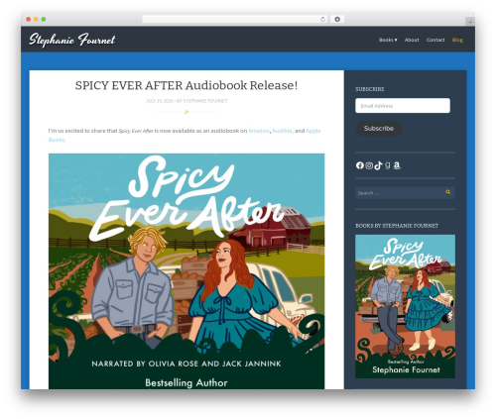This screenshot has height=419, width=496.
Task: Open a new browser tab with plus button
Action: coord(470,22)
